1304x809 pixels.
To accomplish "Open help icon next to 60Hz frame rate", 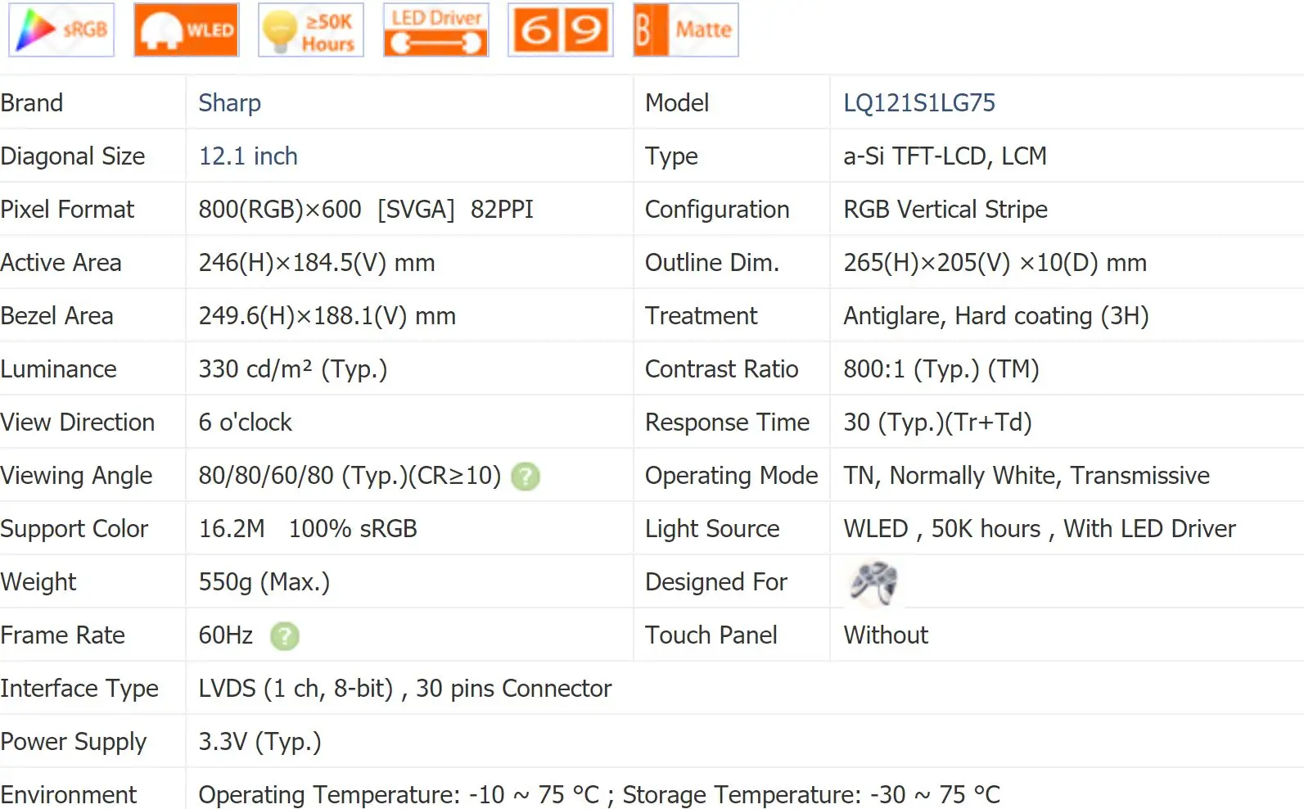I will point(285,636).
